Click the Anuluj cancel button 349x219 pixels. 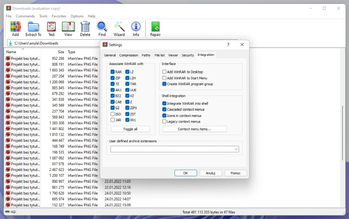pyautogui.click(x=211, y=173)
